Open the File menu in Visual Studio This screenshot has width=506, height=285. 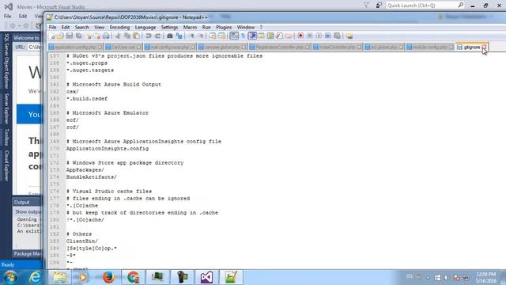7,16
